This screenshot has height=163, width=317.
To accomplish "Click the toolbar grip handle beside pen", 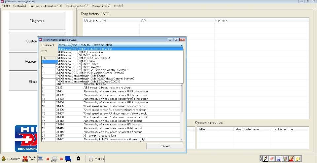I will pyautogui.click(x=261, y=159).
